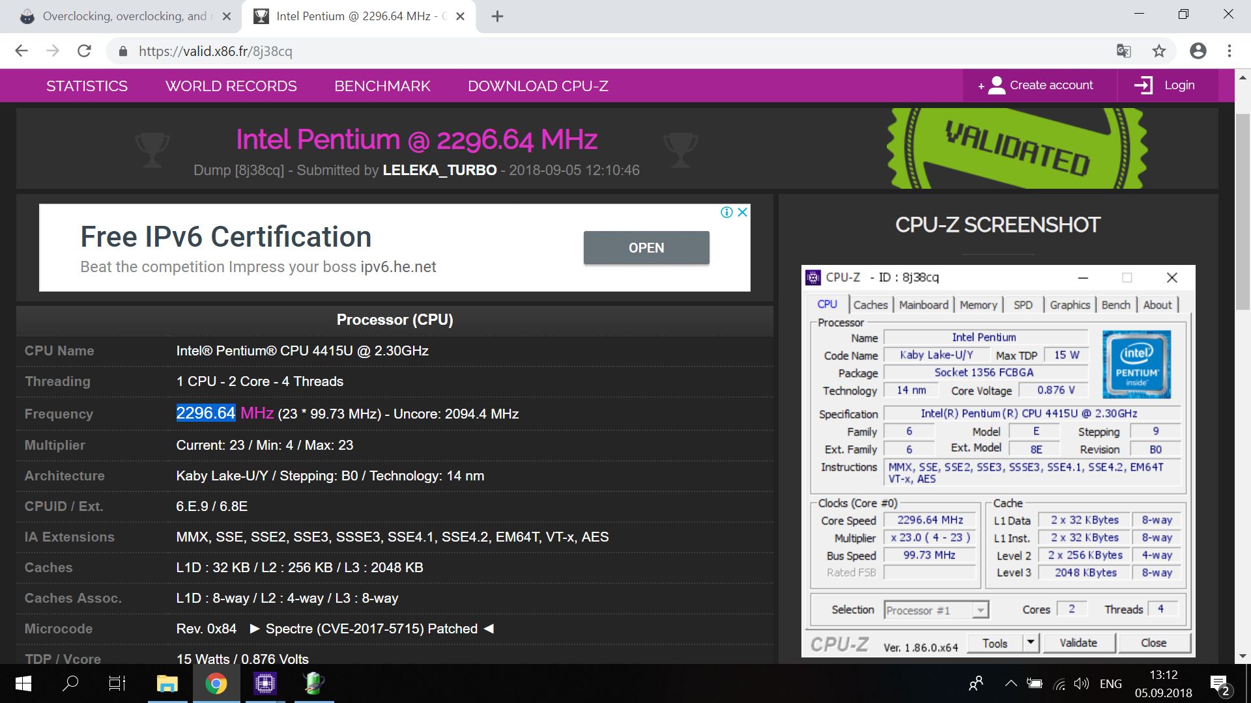Open the green battery app on taskbar
Image resolution: width=1251 pixels, height=703 pixels.
(314, 683)
